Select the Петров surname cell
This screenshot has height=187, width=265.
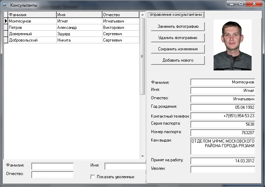point(32,27)
